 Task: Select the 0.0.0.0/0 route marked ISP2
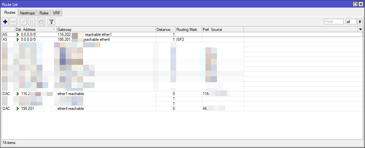(182, 39)
